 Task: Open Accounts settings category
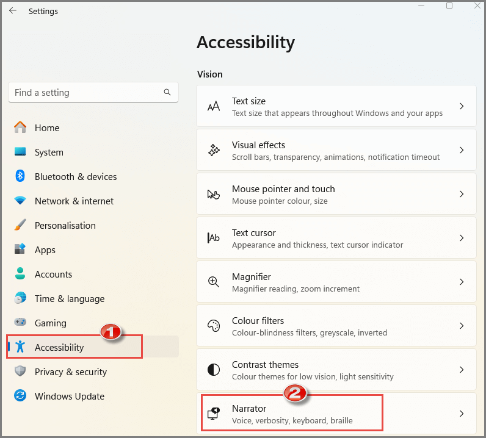93,274
